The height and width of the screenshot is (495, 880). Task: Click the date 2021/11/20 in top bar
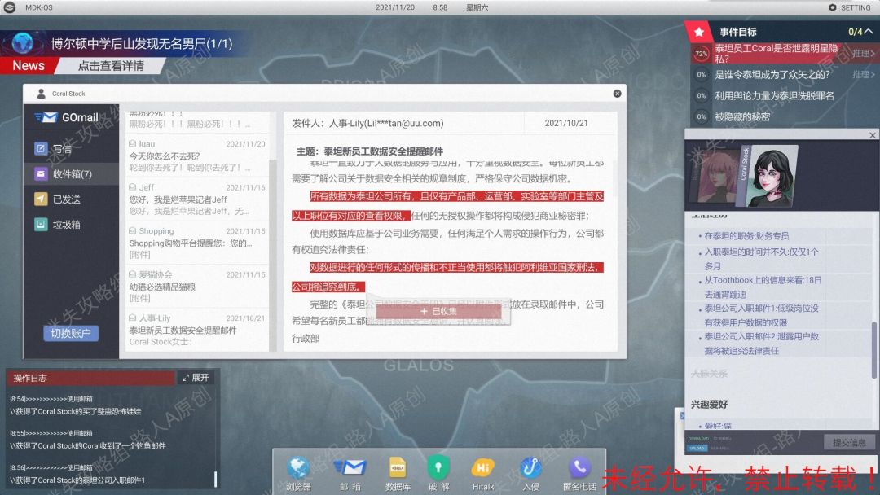(395, 7)
